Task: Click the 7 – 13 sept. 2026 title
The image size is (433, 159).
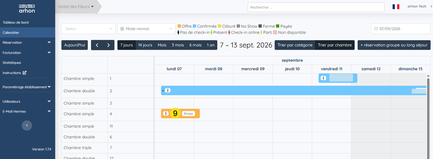Action: click(x=246, y=45)
